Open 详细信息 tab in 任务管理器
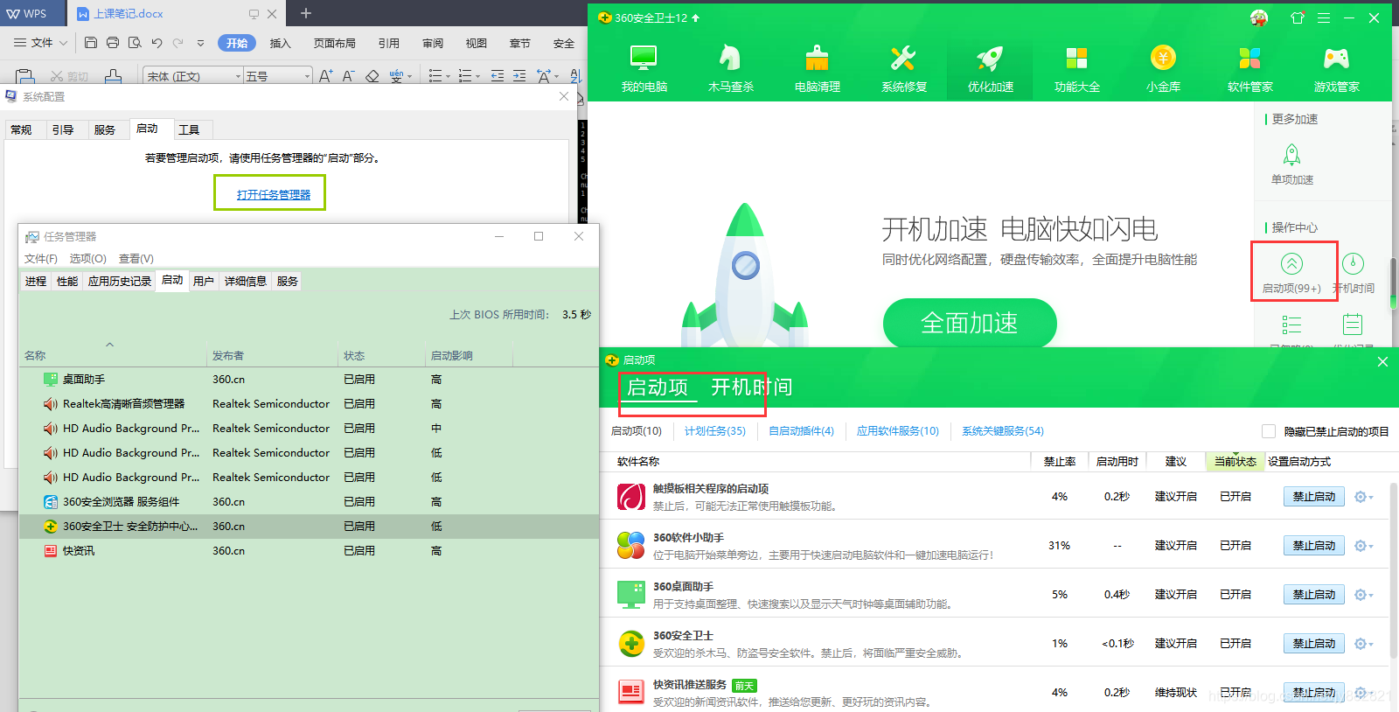 [x=246, y=281]
